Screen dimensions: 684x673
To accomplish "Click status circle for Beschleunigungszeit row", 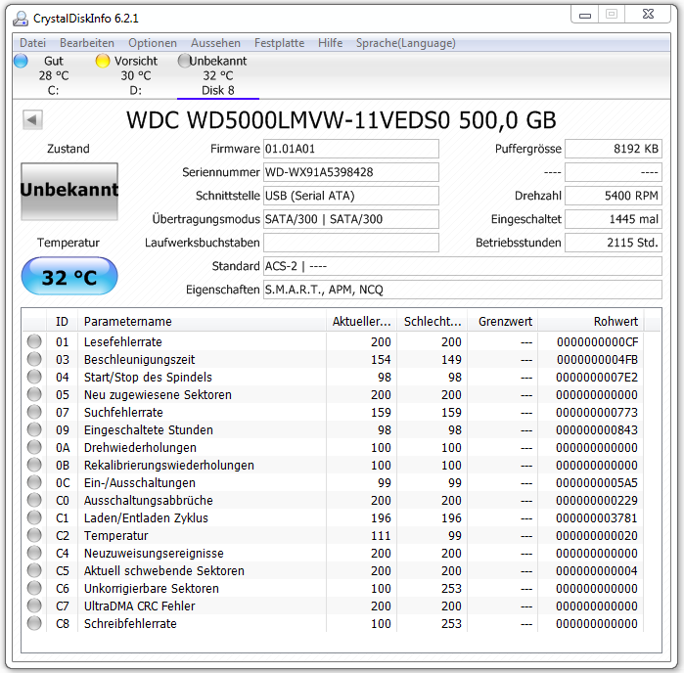I will click(34, 359).
